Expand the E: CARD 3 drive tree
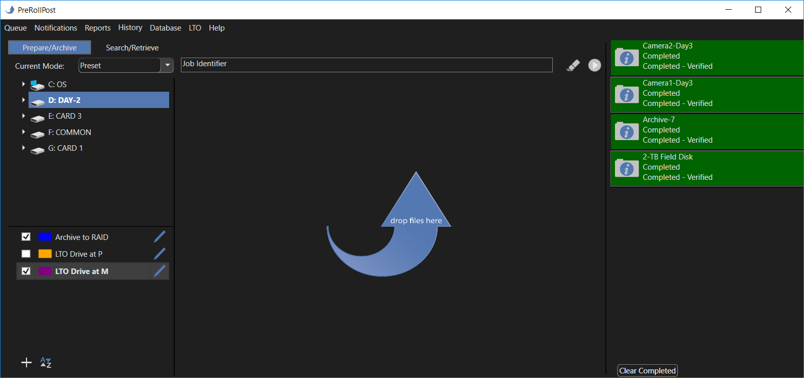 click(x=23, y=116)
